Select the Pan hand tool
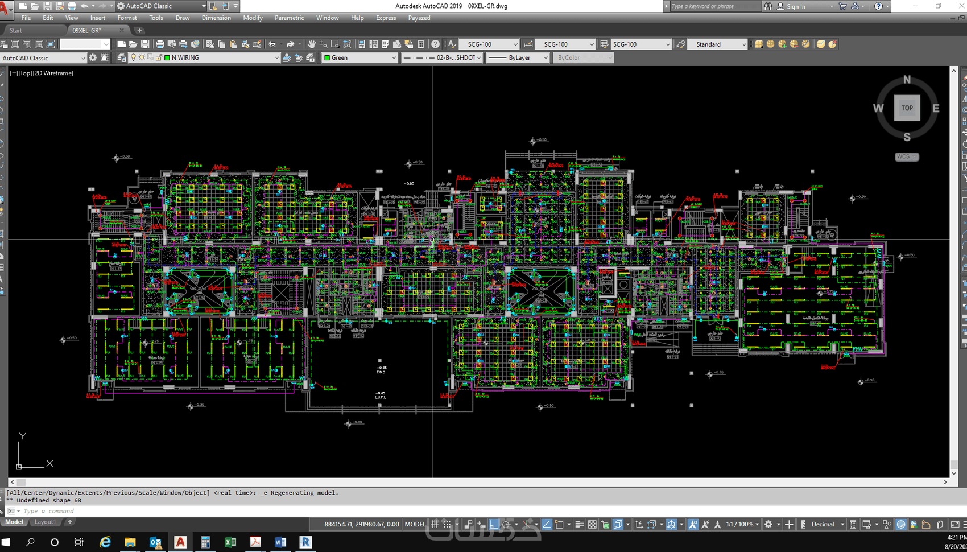967x552 pixels. click(x=311, y=44)
